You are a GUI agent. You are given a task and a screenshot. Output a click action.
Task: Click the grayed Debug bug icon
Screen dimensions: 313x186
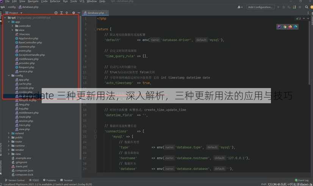tap(284, 7)
